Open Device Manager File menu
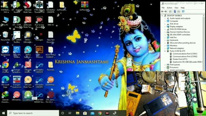This screenshot has height=116, width=206. (163, 8)
